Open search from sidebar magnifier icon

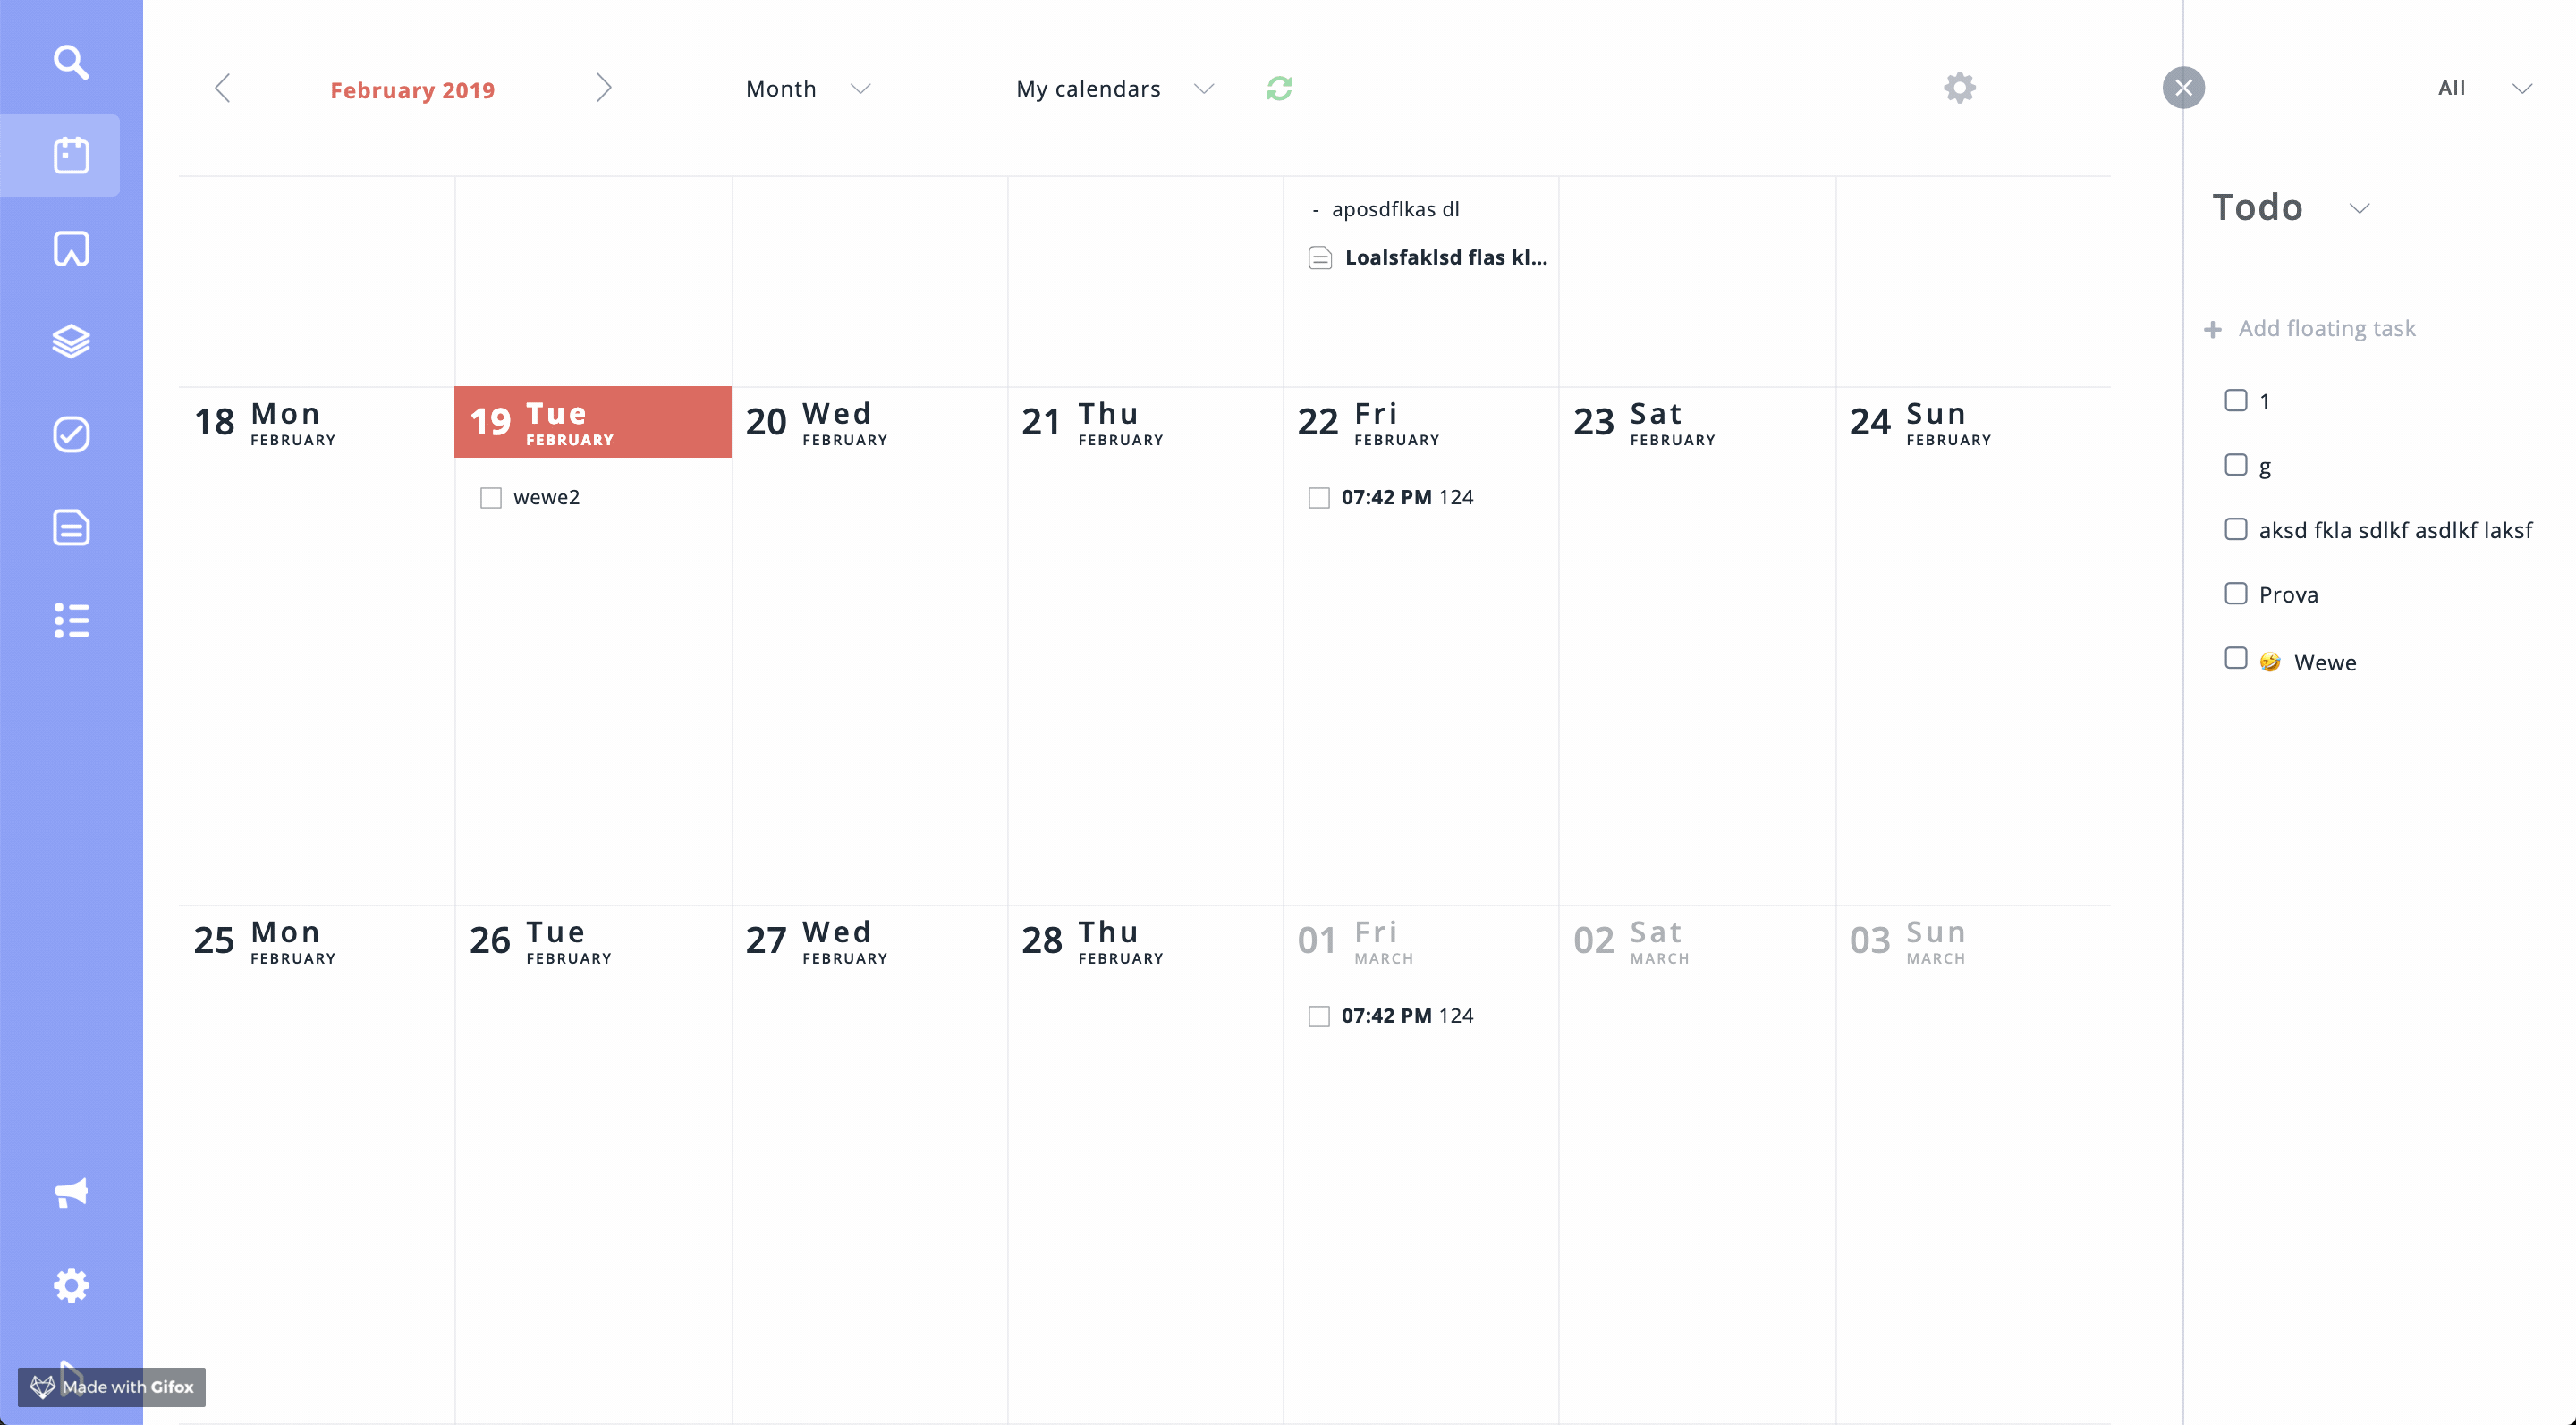click(71, 62)
